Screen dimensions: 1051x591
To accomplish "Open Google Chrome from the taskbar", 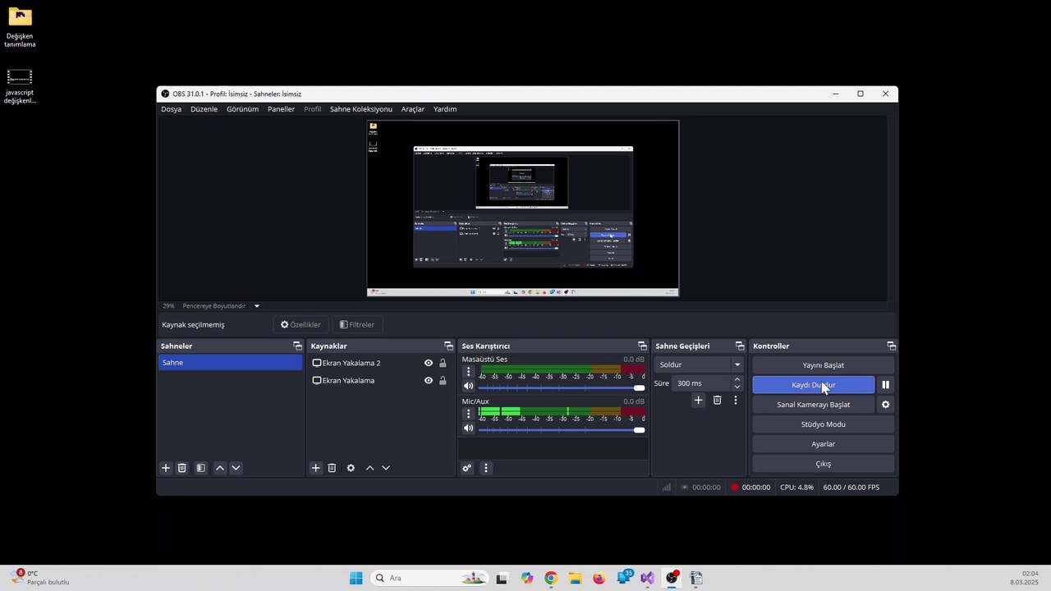I will coord(550,578).
